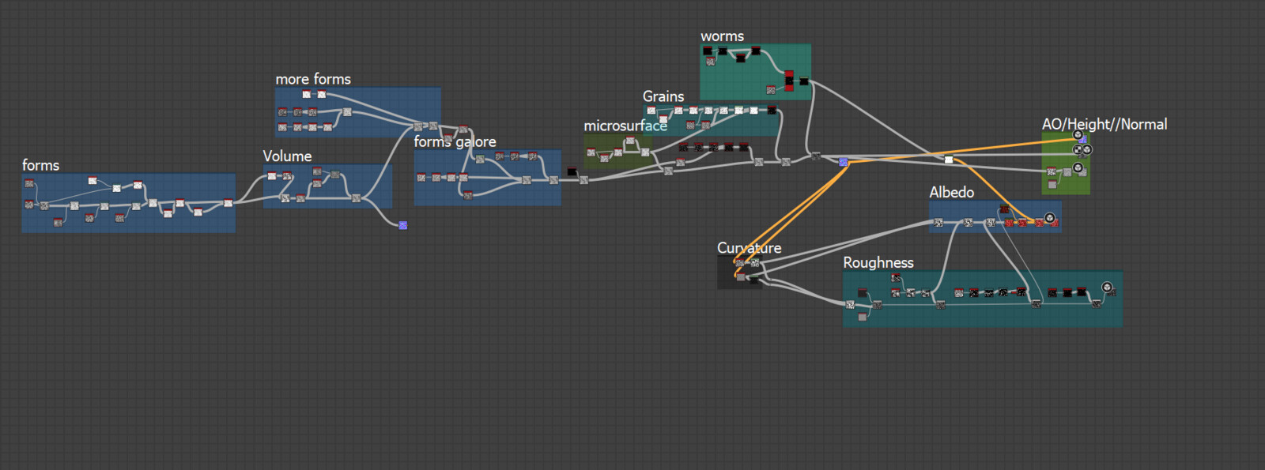Select first node in more forms top row
The height and width of the screenshot is (470, 1265).
(x=307, y=95)
